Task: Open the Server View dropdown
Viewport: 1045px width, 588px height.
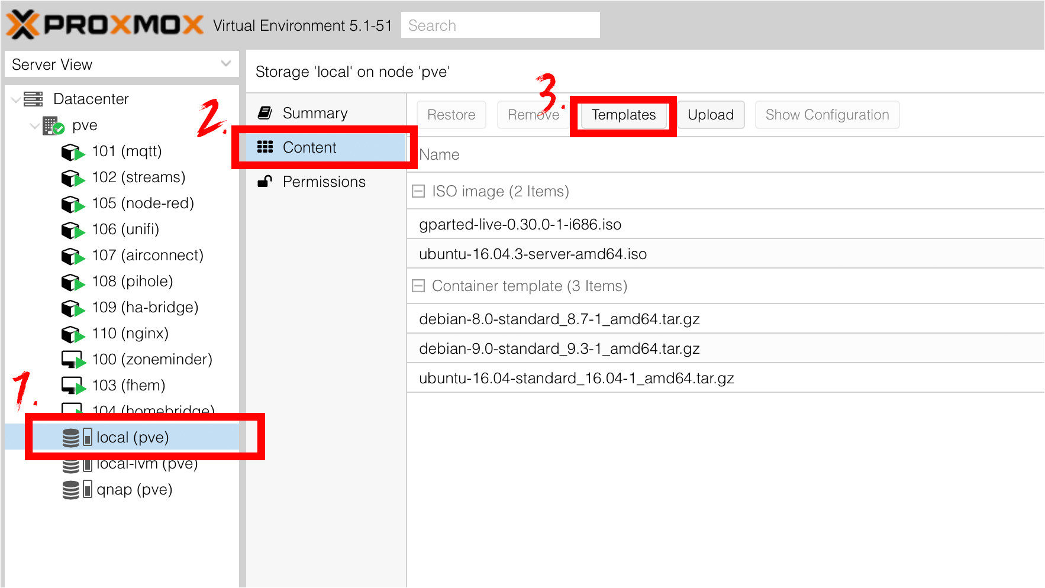Action: [x=225, y=64]
